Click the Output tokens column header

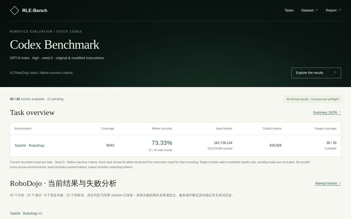click(272, 128)
